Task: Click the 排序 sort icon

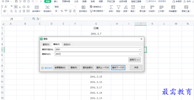Action: pyautogui.click(x=126, y=7)
